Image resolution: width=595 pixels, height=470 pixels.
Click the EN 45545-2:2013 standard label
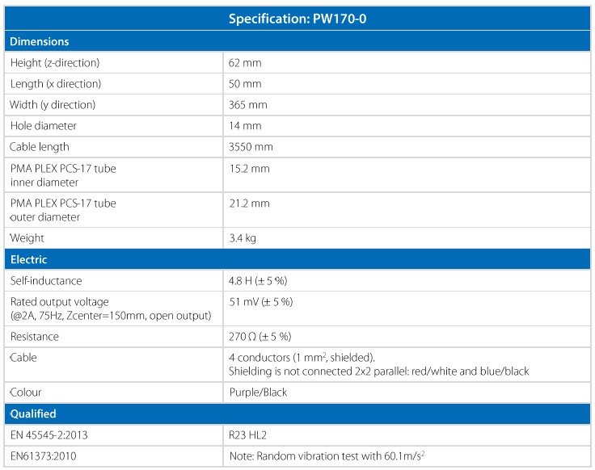click(49, 434)
